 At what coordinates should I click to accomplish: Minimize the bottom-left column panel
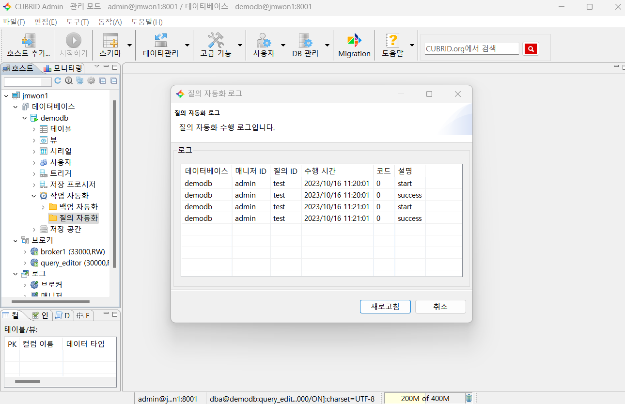coord(106,313)
